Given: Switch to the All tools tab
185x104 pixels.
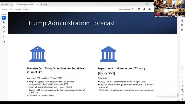Looking at the screenshot, I should pos(4,9).
